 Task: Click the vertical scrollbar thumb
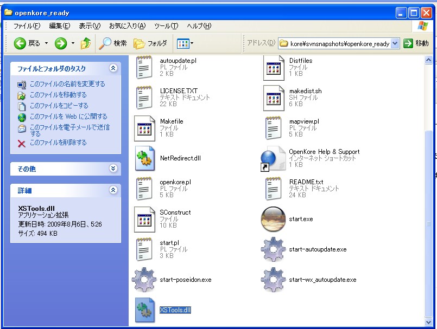429,223
